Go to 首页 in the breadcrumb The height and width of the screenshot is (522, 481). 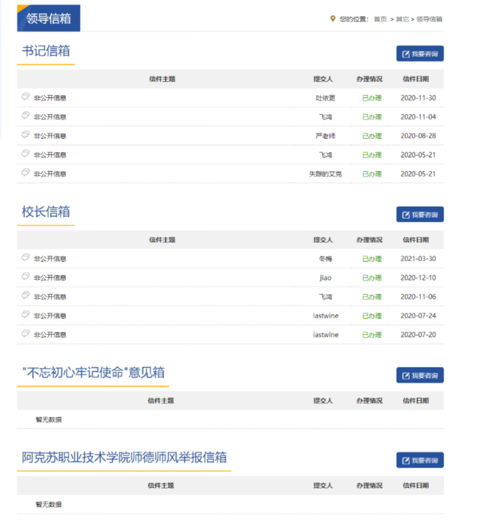click(380, 19)
